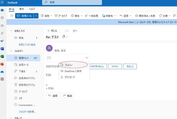Open アーカイブ folder in folder list
The width and height of the screenshot is (177, 119).
click(x=23, y=92)
